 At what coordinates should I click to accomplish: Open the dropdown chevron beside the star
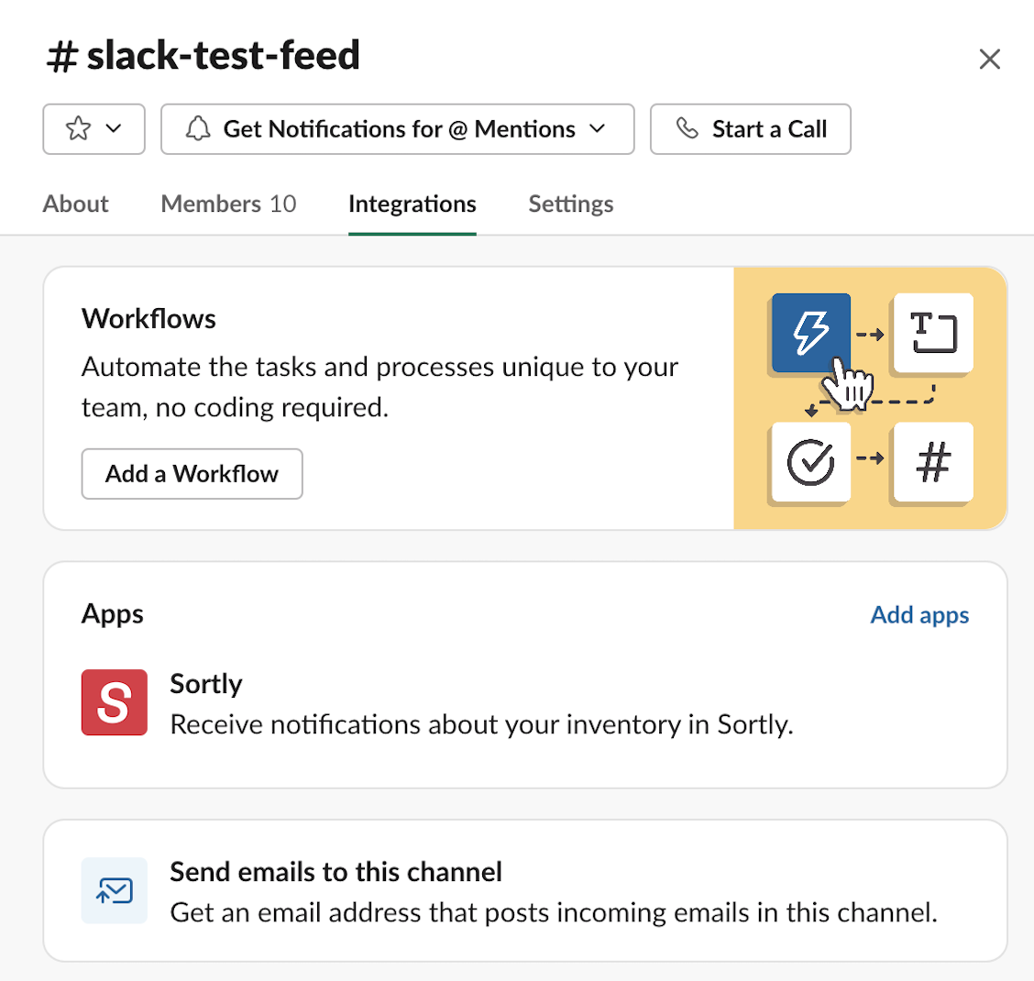(x=114, y=128)
